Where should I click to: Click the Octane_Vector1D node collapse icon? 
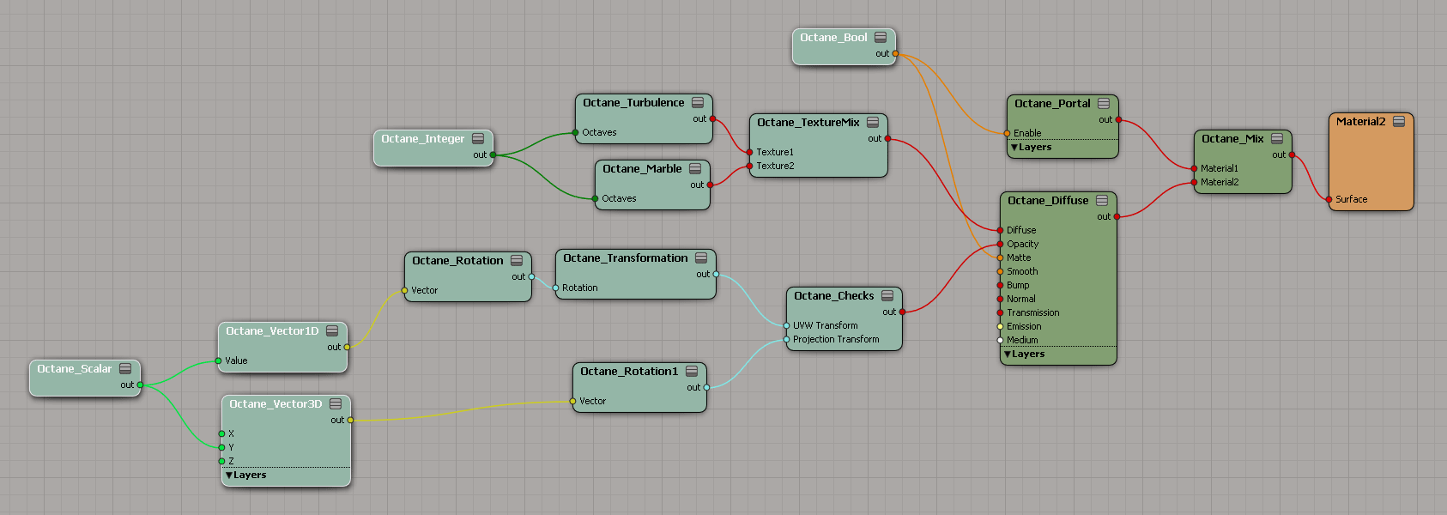click(332, 330)
